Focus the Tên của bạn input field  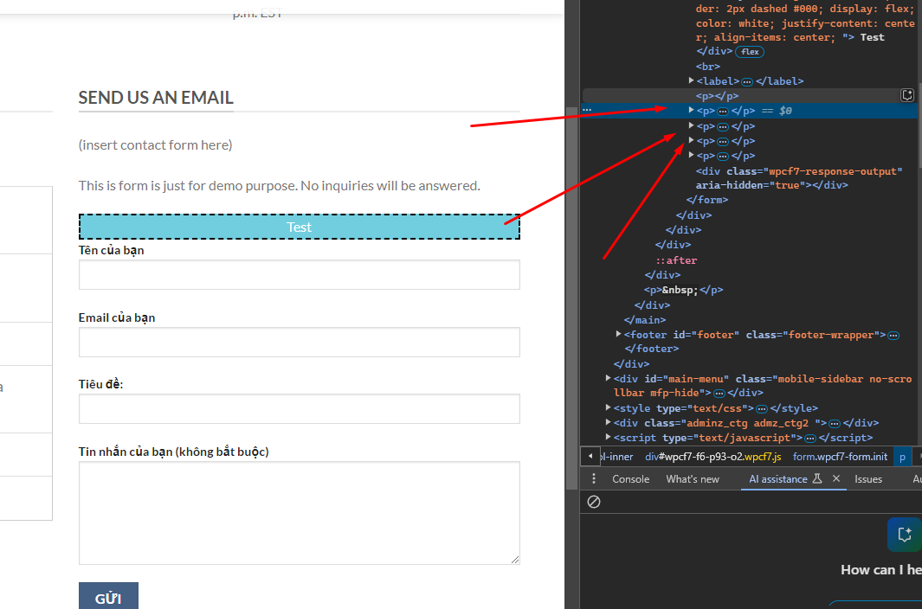(x=300, y=274)
